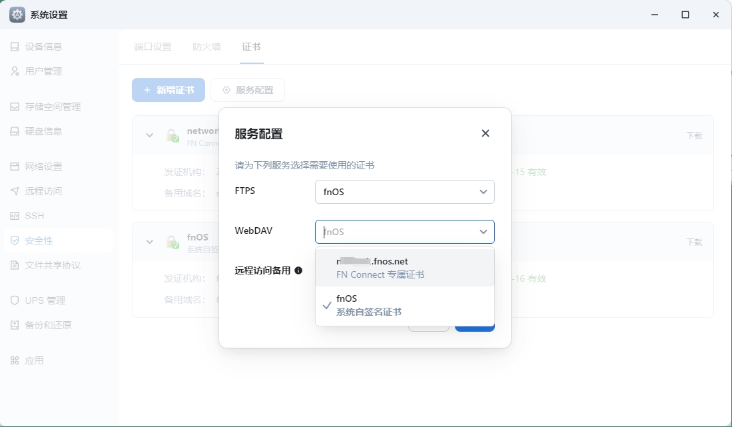Click the lock icon of the fnOS certificate
Image resolution: width=732 pixels, height=427 pixels.
pos(173,242)
